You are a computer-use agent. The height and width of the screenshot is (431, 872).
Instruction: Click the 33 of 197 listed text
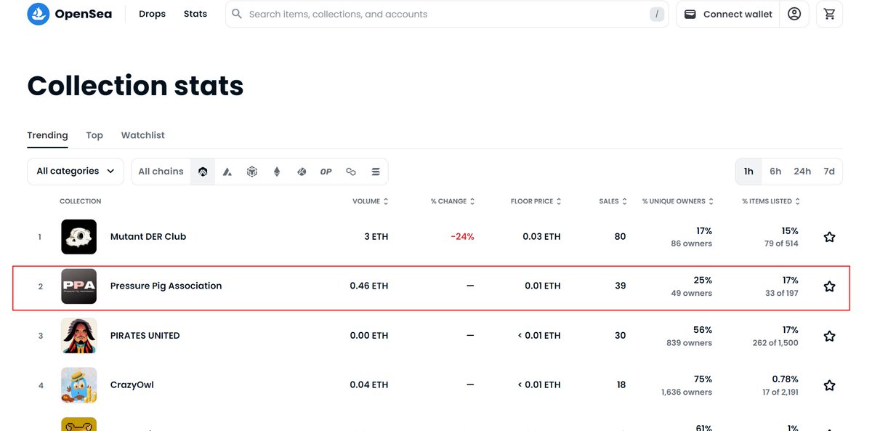coord(782,294)
